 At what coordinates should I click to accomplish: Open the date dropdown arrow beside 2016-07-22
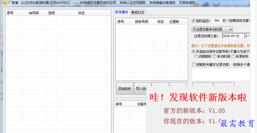(249, 36)
